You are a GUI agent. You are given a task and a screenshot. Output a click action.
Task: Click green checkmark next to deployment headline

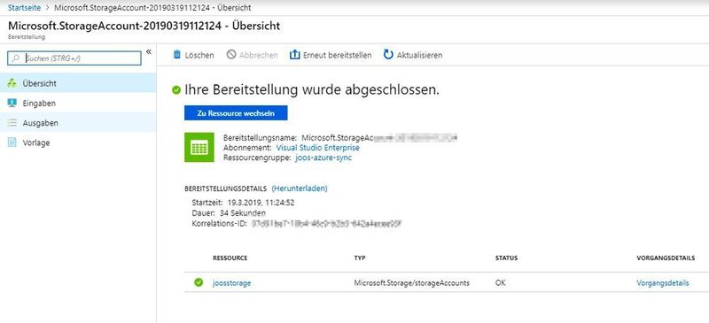point(176,90)
